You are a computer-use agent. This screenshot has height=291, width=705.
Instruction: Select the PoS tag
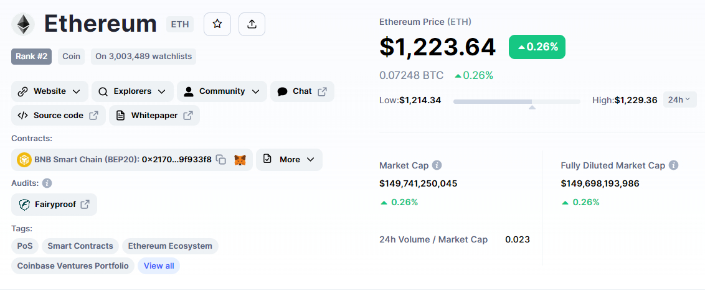coord(25,246)
